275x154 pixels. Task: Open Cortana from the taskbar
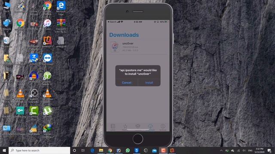(x=74, y=150)
